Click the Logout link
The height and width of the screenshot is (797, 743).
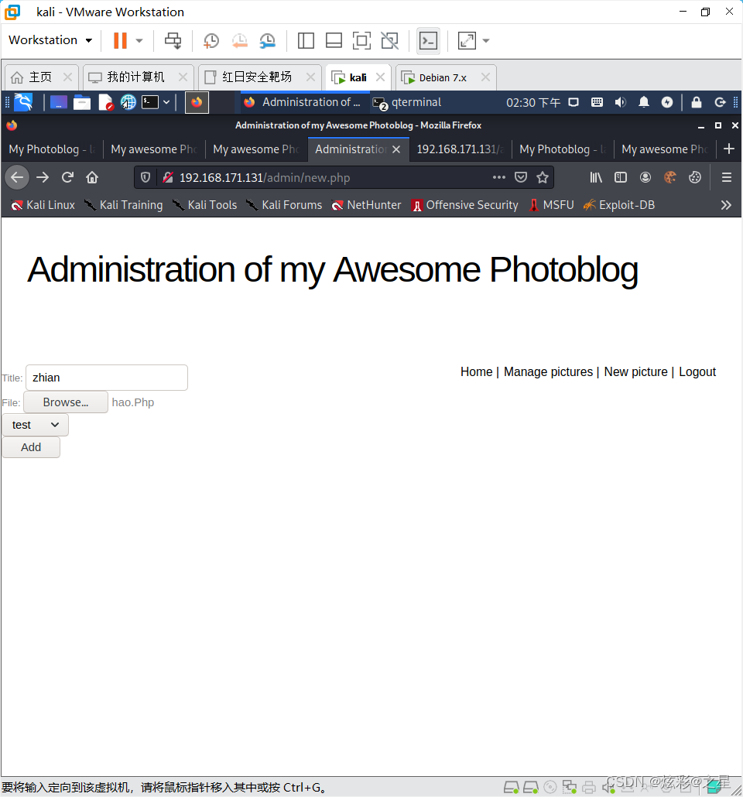(x=697, y=372)
